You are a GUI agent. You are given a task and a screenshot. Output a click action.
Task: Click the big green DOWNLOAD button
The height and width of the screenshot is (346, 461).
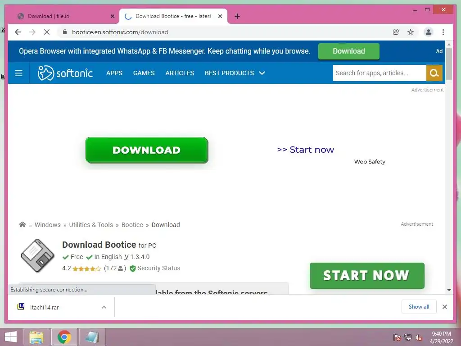pyautogui.click(x=147, y=150)
